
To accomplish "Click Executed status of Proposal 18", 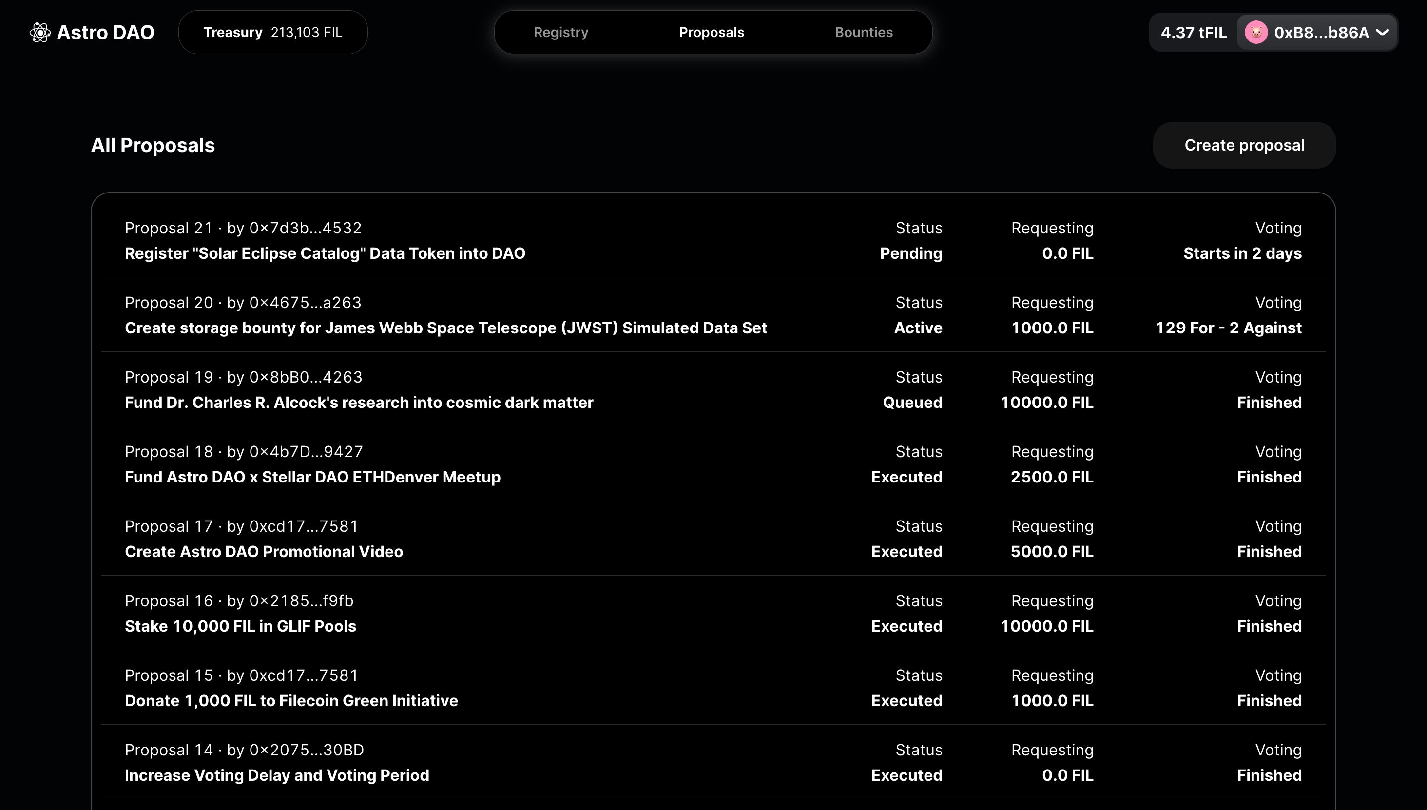I will coord(906,477).
